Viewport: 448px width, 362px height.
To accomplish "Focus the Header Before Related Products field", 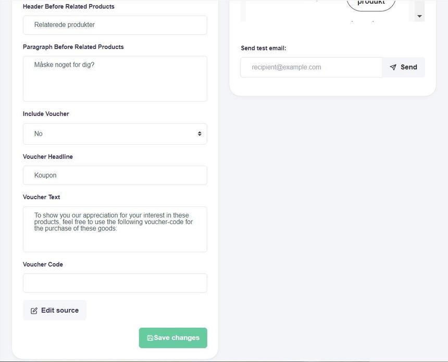I will 115,25.
